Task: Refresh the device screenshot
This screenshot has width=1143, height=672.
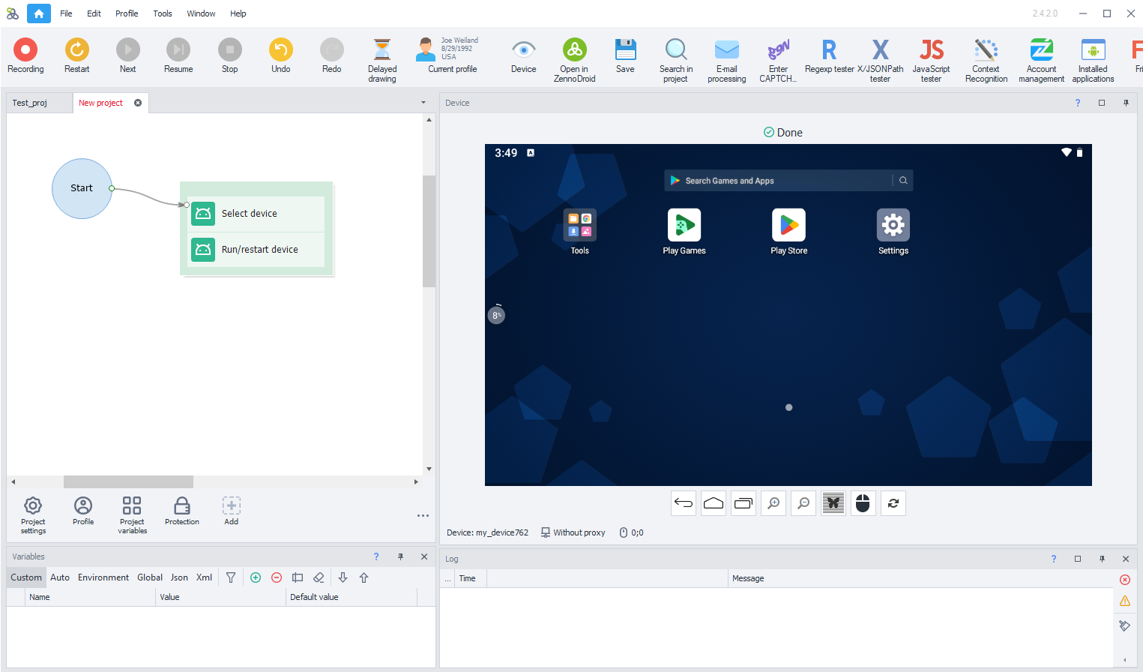Action: (893, 503)
